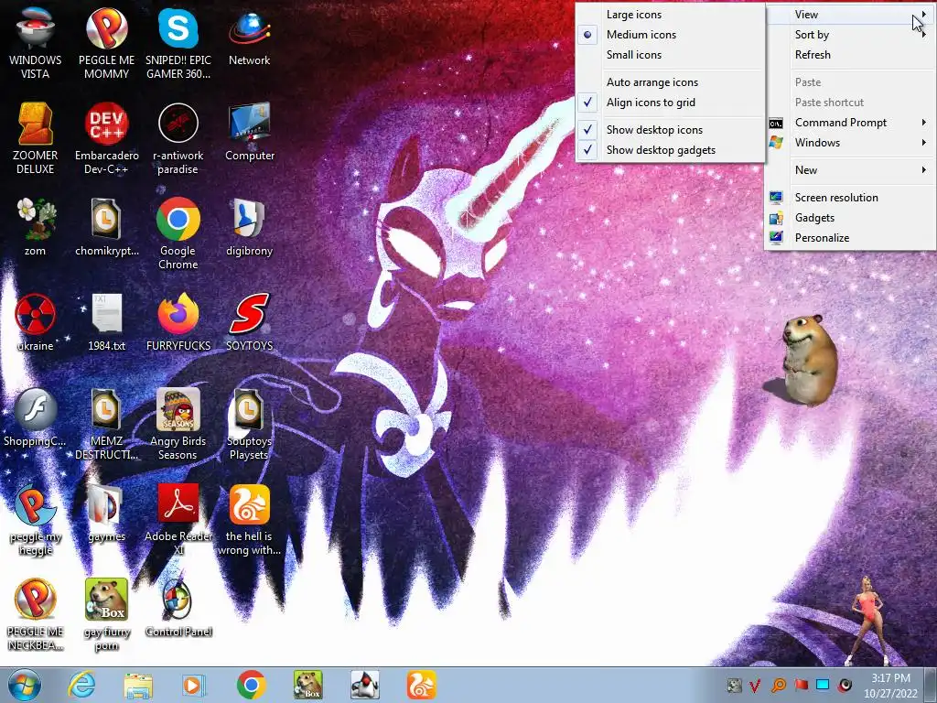Select the Network desktop icon
937x703 pixels.
click(x=249, y=36)
